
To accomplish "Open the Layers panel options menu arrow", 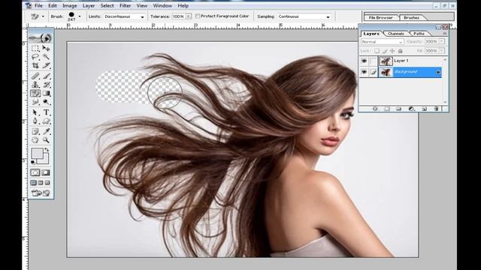I will coord(444,33).
